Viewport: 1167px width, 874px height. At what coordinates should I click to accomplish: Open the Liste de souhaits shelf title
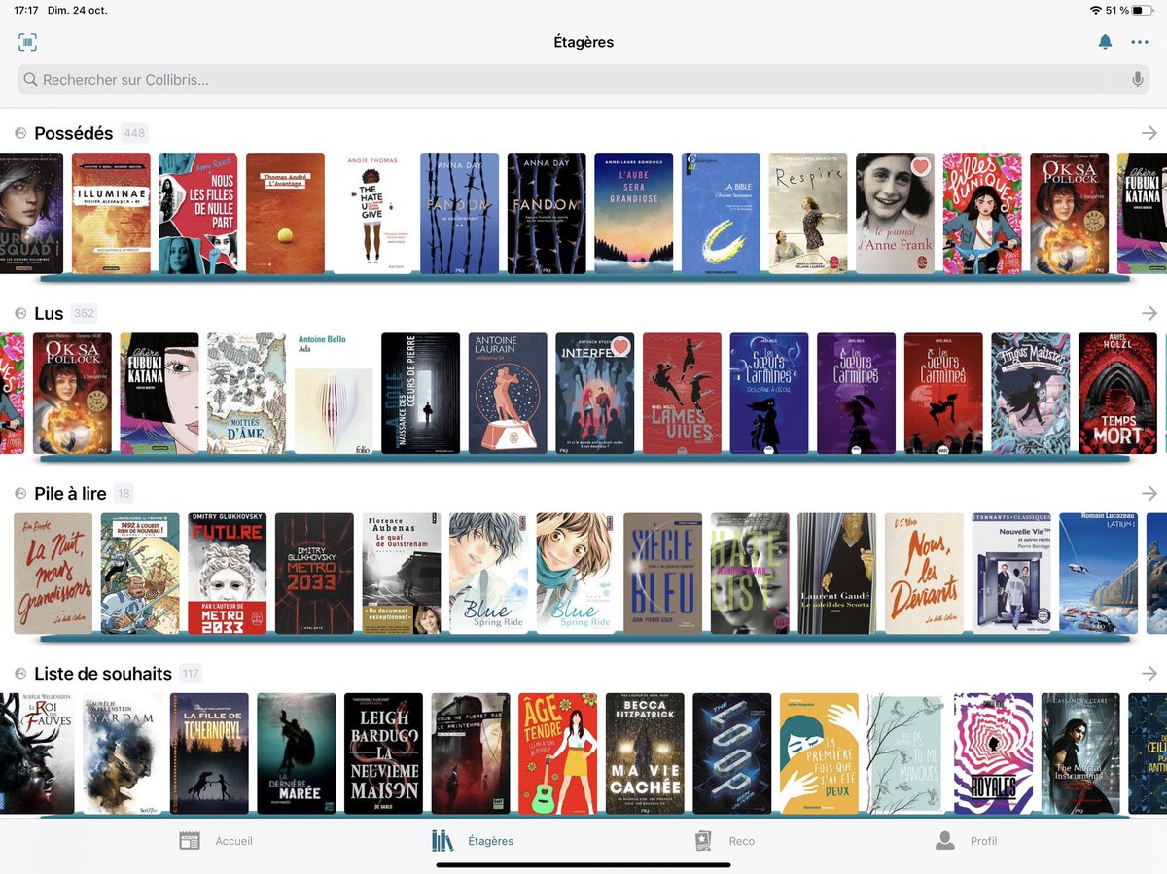click(x=103, y=674)
